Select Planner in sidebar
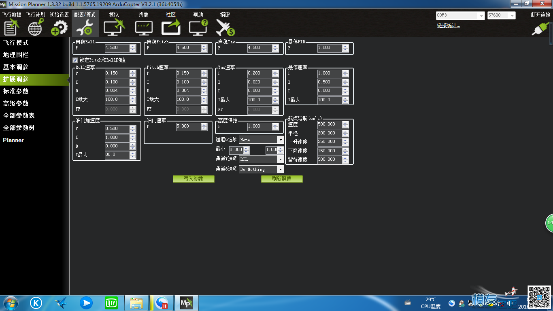Viewport: 553px width, 311px height. (13, 140)
